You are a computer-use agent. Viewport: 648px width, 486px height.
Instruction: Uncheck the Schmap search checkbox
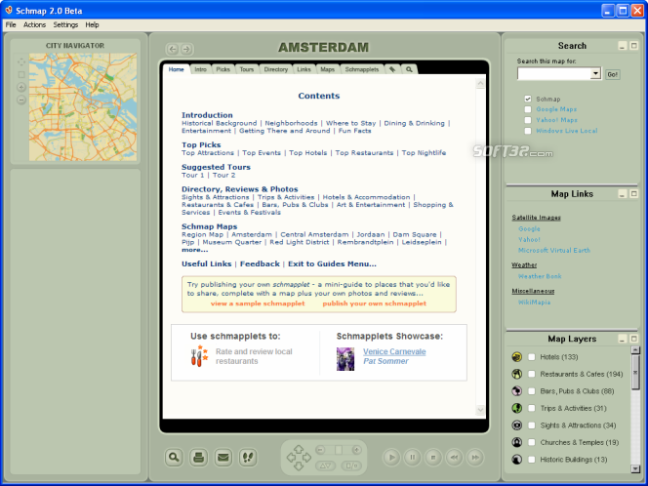(x=528, y=99)
